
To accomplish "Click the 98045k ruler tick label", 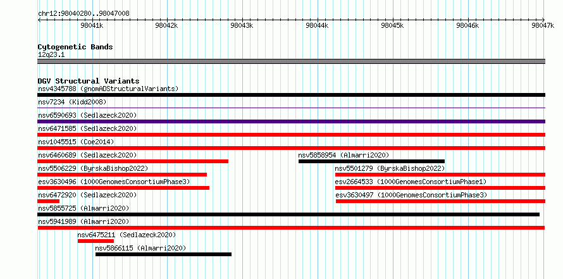I will (392, 25).
